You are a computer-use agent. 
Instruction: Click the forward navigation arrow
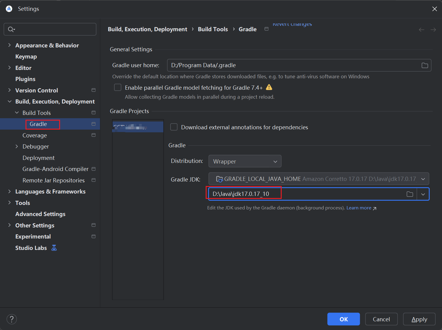pyautogui.click(x=433, y=29)
